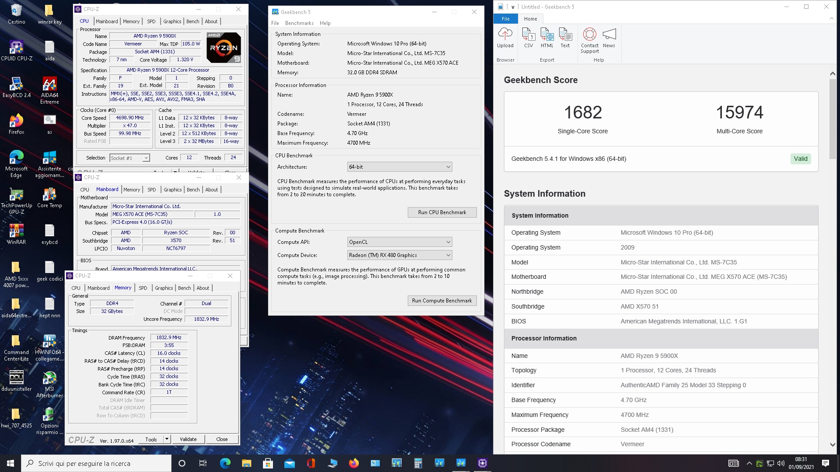The image size is (840, 472).
Task: Open Contact Support in Geekbench ribbon
Action: tap(589, 40)
